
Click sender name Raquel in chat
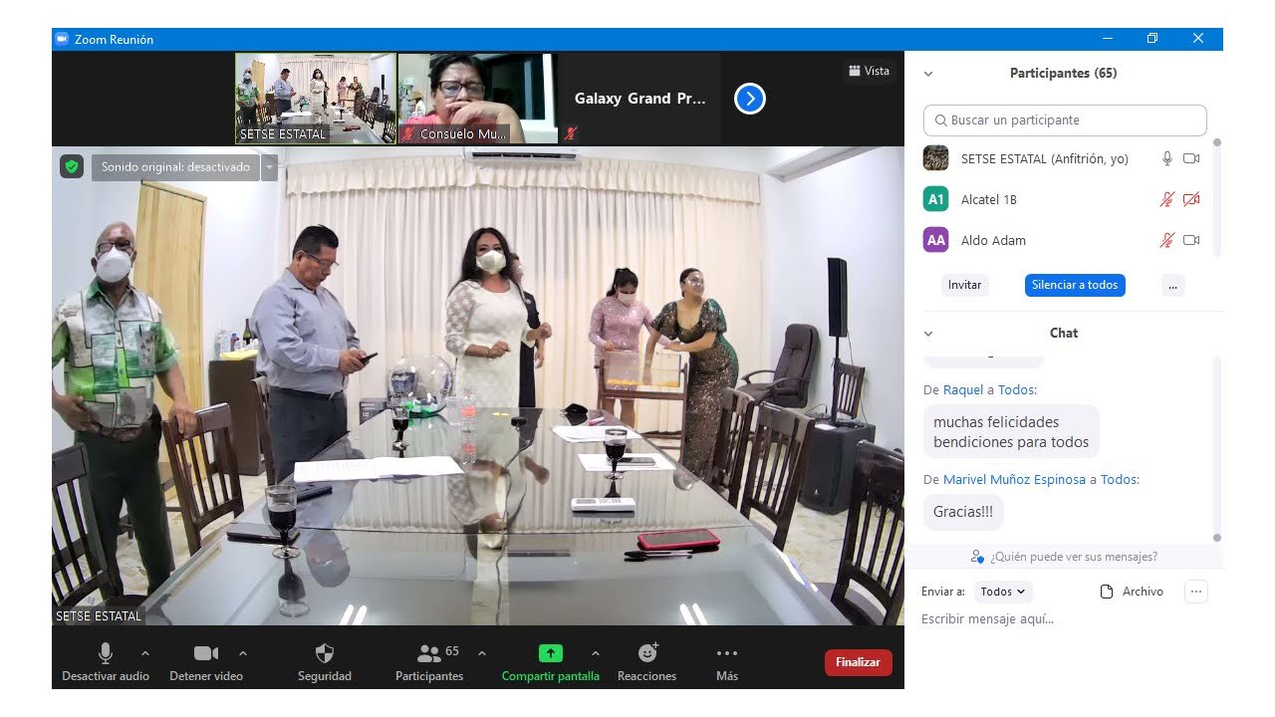pos(962,389)
